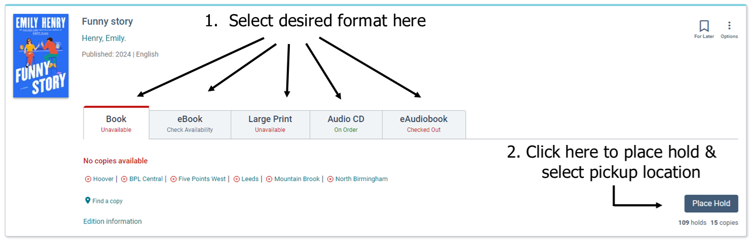Open the Mountain Brook branch link
This screenshot has height=244, width=753.
[x=297, y=179]
